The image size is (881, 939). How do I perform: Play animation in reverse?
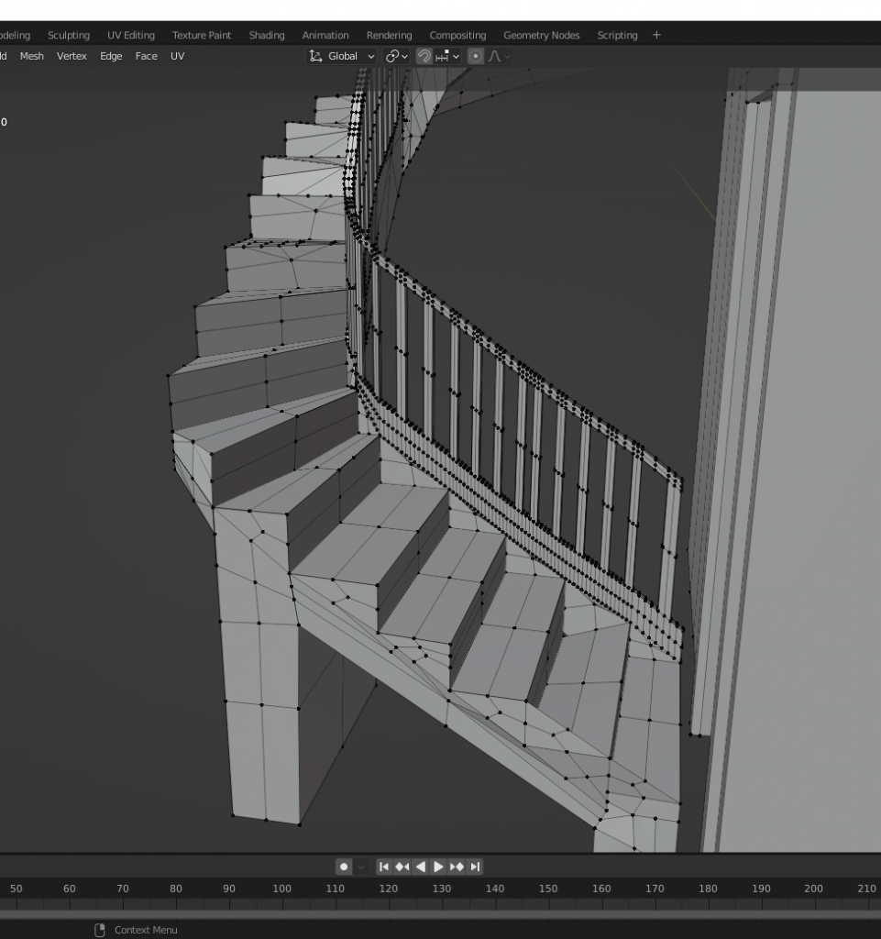(x=420, y=867)
